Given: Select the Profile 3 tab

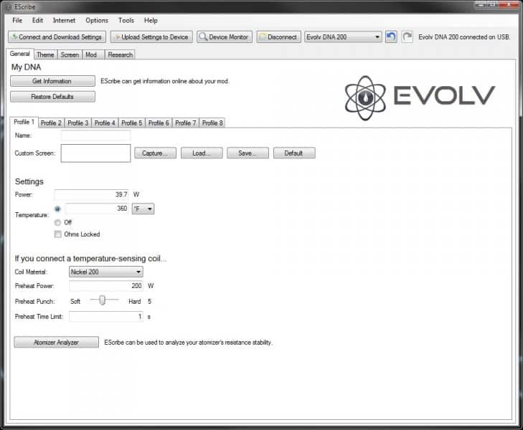Looking at the screenshot, I should click(x=78, y=123).
